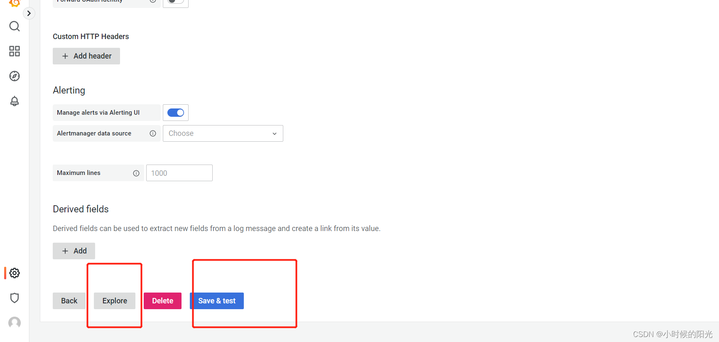This screenshot has height=342, width=719.
Task: Open the search icon in sidebar
Action: click(x=15, y=26)
